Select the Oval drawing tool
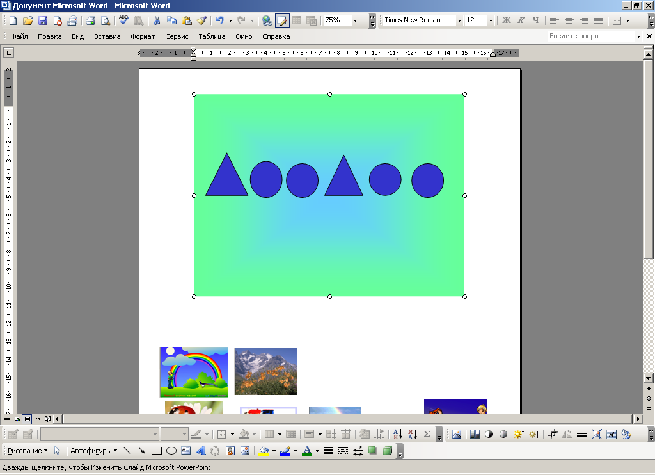This screenshot has height=475, width=655. 171,451
